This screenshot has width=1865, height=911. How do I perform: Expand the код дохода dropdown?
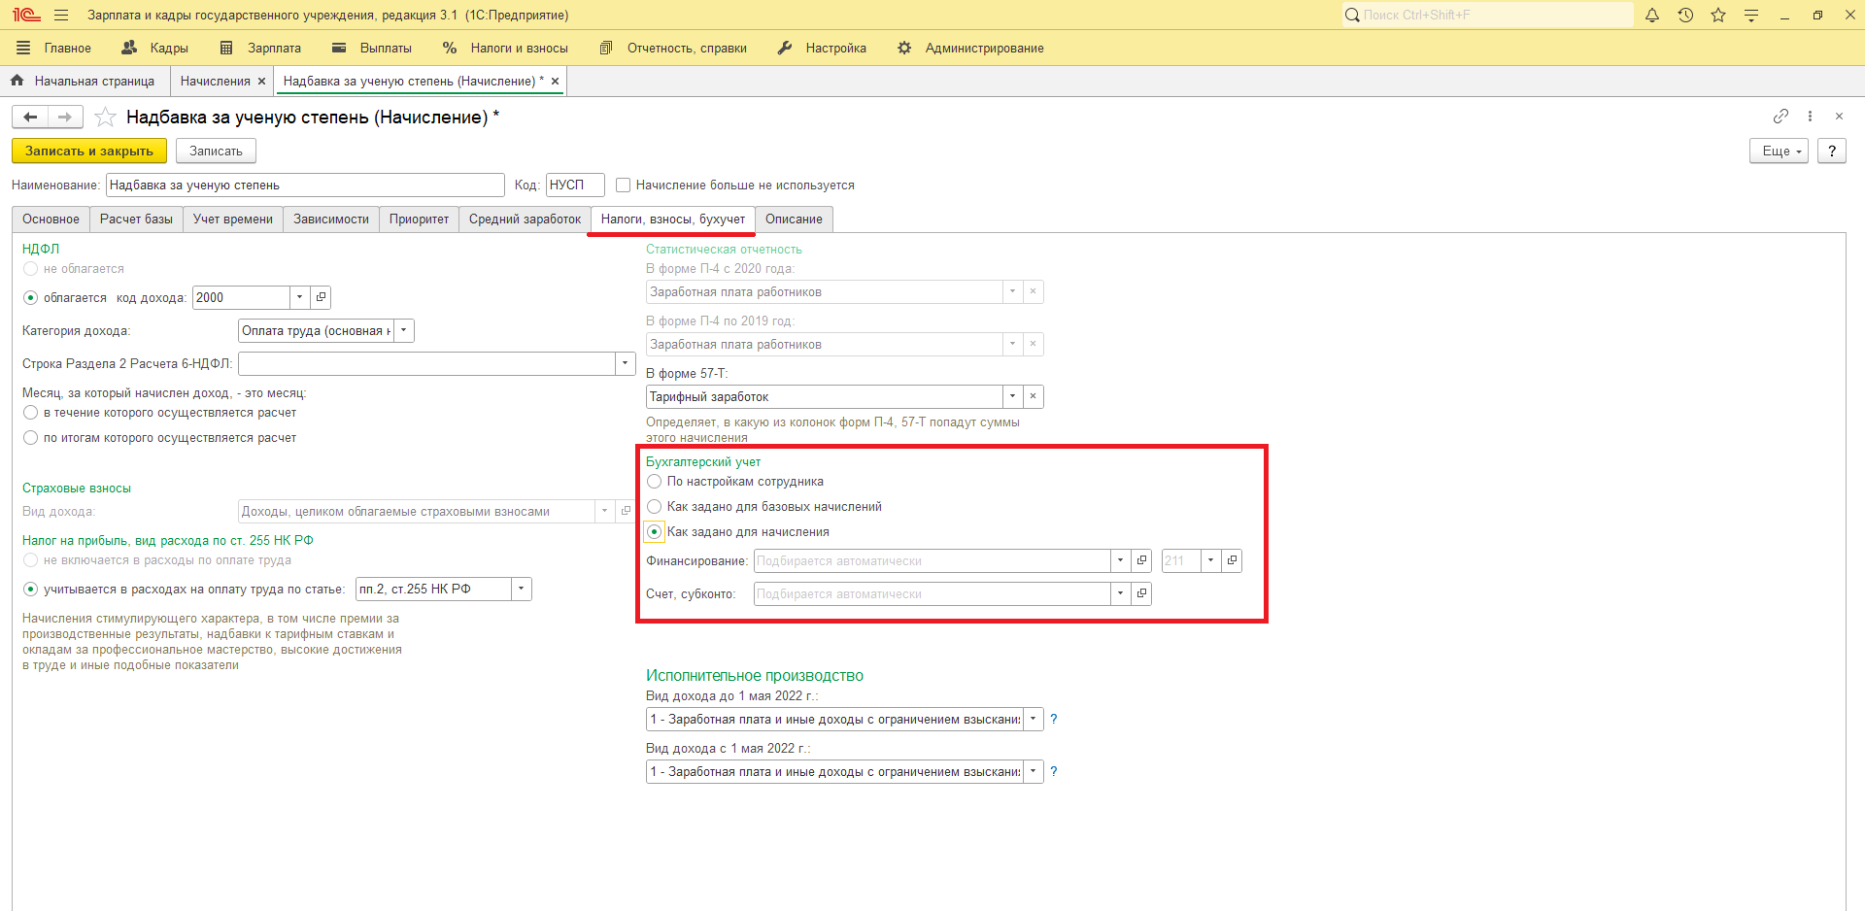pos(299,297)
